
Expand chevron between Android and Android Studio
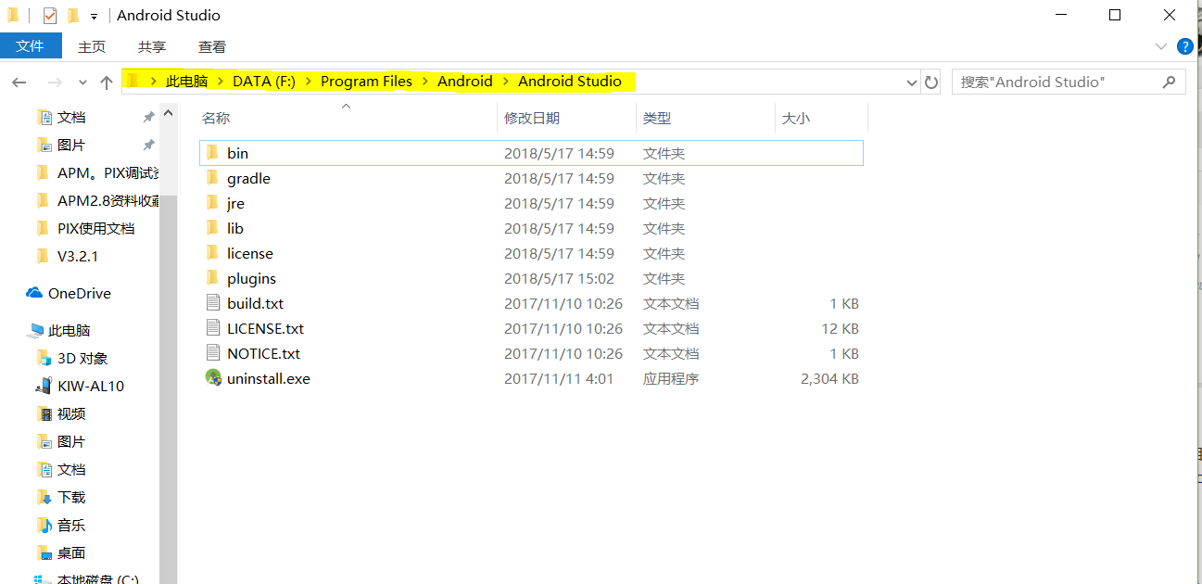click(x=505, y=82)
